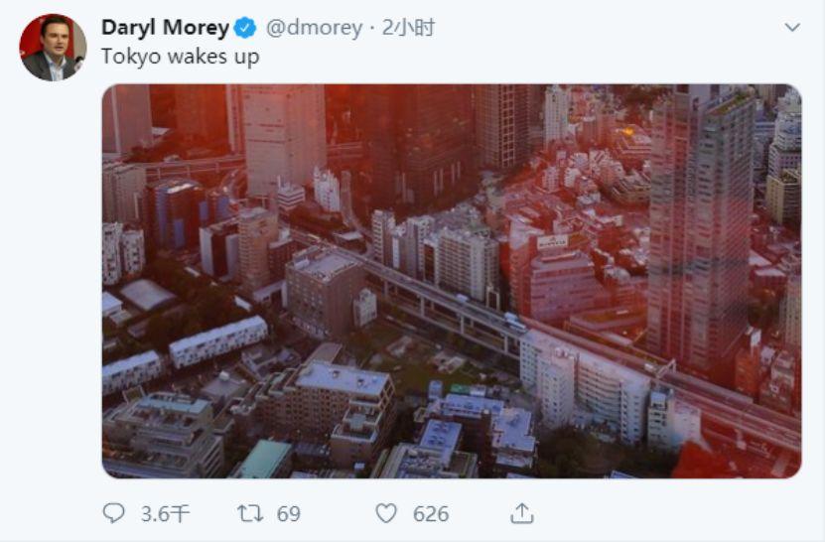Click the long white apartment row at photo's left

click(217, 342)
